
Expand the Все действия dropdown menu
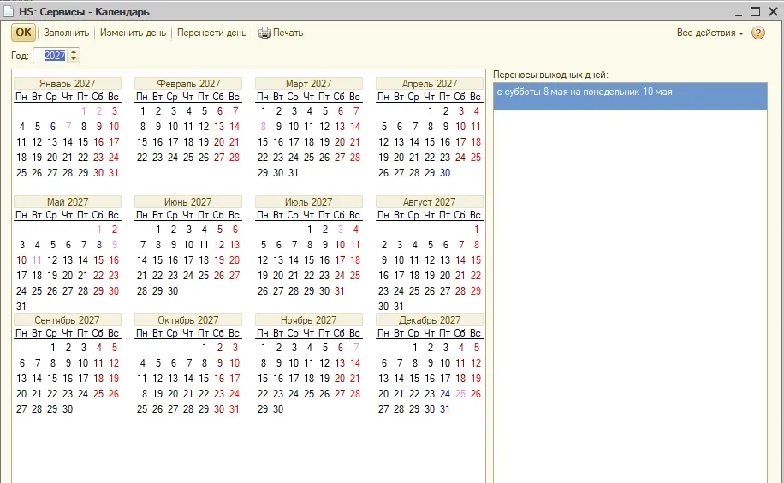click(710, 33)
